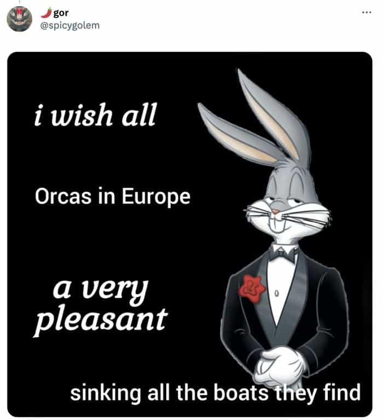Viewport: 383px width, 420px height.
Task: Click Bugs Bunny's black bow tie
Action: [x=283, y=254]
